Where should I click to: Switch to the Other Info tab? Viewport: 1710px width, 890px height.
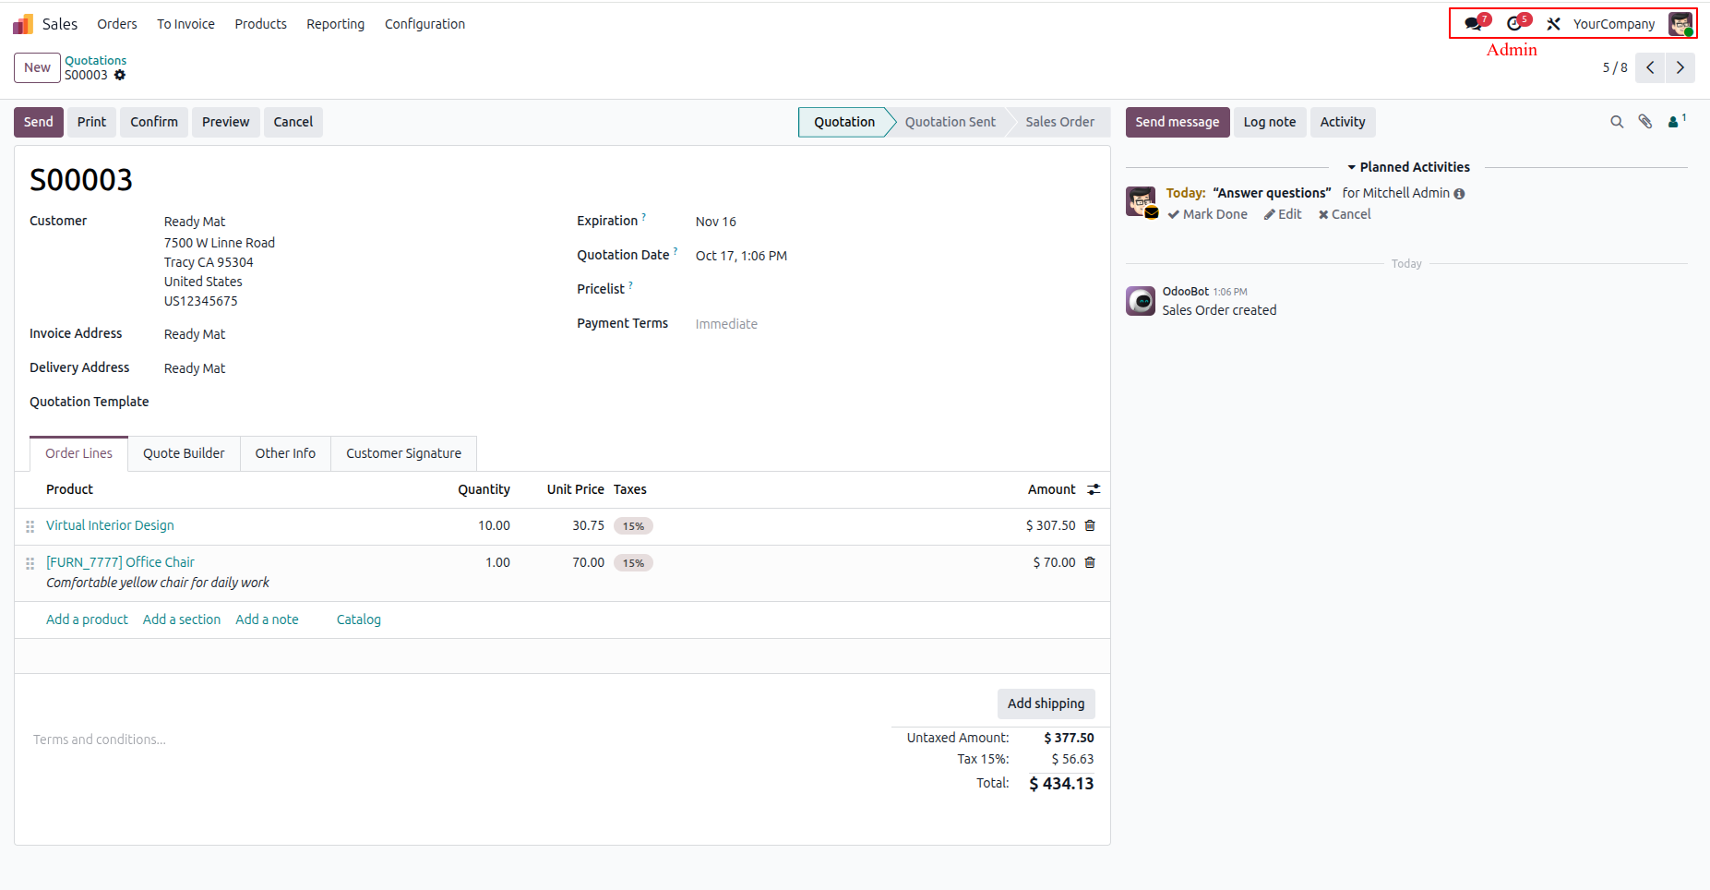(x=285, y=453)
